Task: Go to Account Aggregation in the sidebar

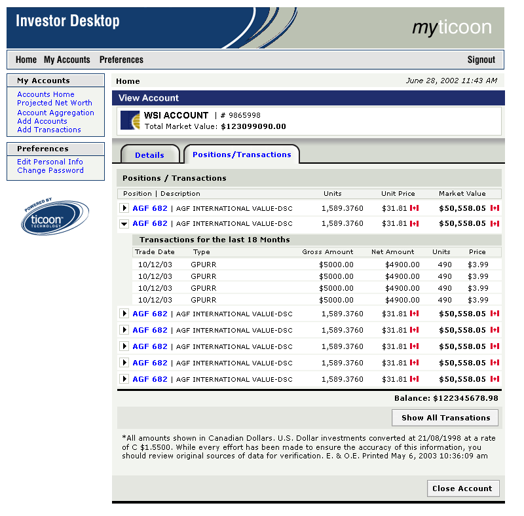Action: click(56, 113)
